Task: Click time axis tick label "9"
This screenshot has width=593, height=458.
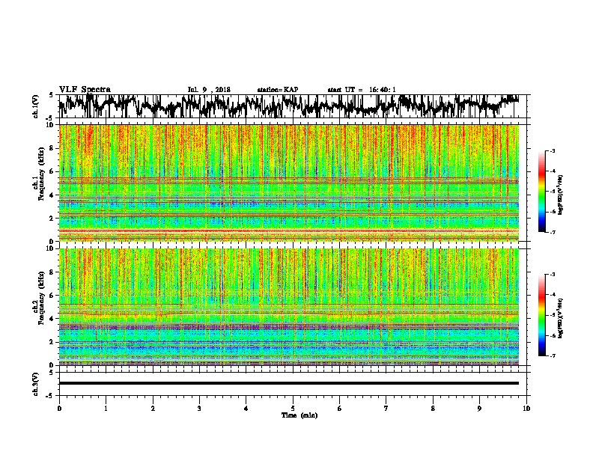Action: 479,409
